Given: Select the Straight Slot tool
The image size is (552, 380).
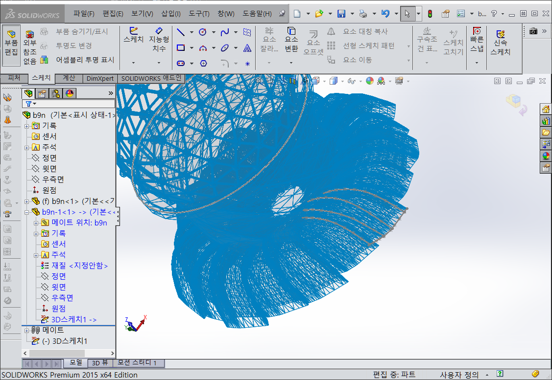Looking at the screenshot, I should [181, 63].
